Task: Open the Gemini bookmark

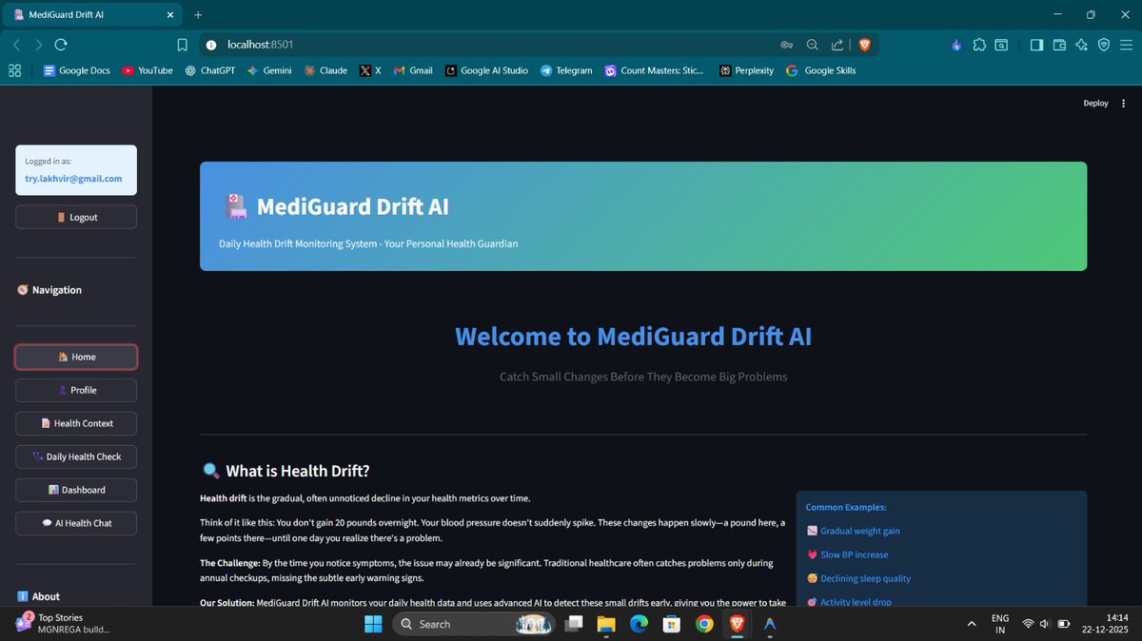Action: coord(269,70)
